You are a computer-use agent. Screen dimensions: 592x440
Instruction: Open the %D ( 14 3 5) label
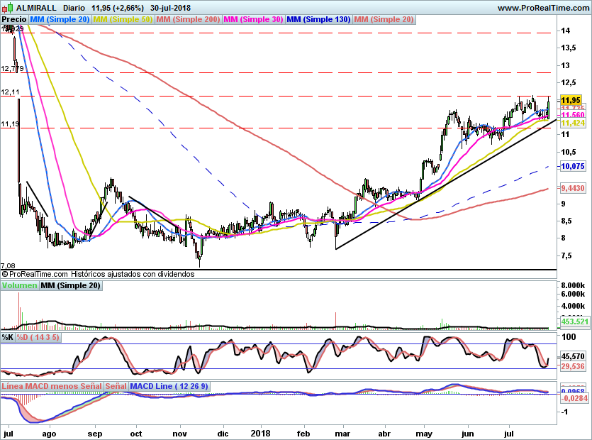click(x=38, y=337)
